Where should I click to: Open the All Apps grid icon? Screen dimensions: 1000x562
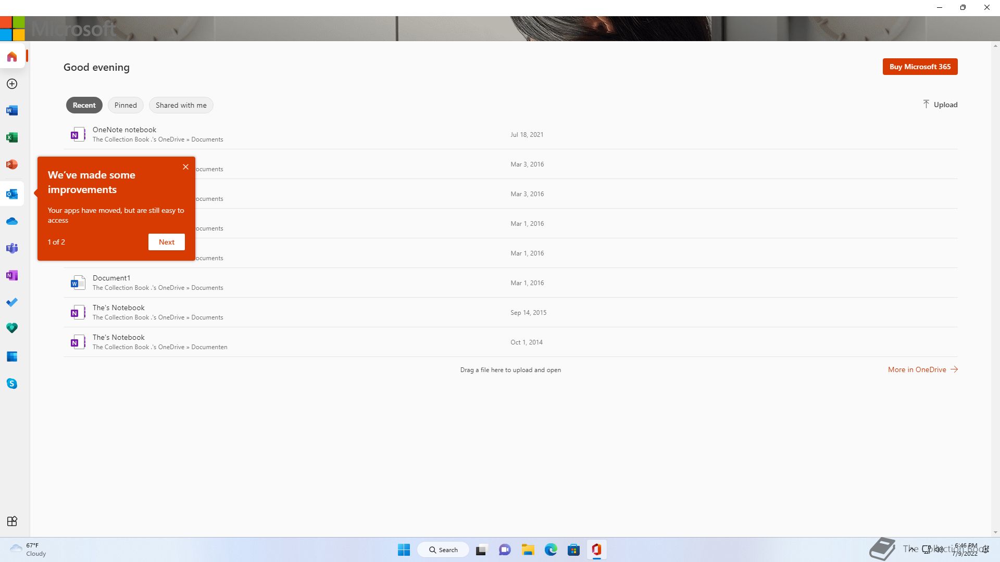tap(12, 521)
